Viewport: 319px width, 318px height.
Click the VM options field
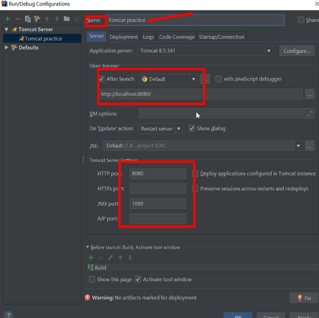point(226,113)
